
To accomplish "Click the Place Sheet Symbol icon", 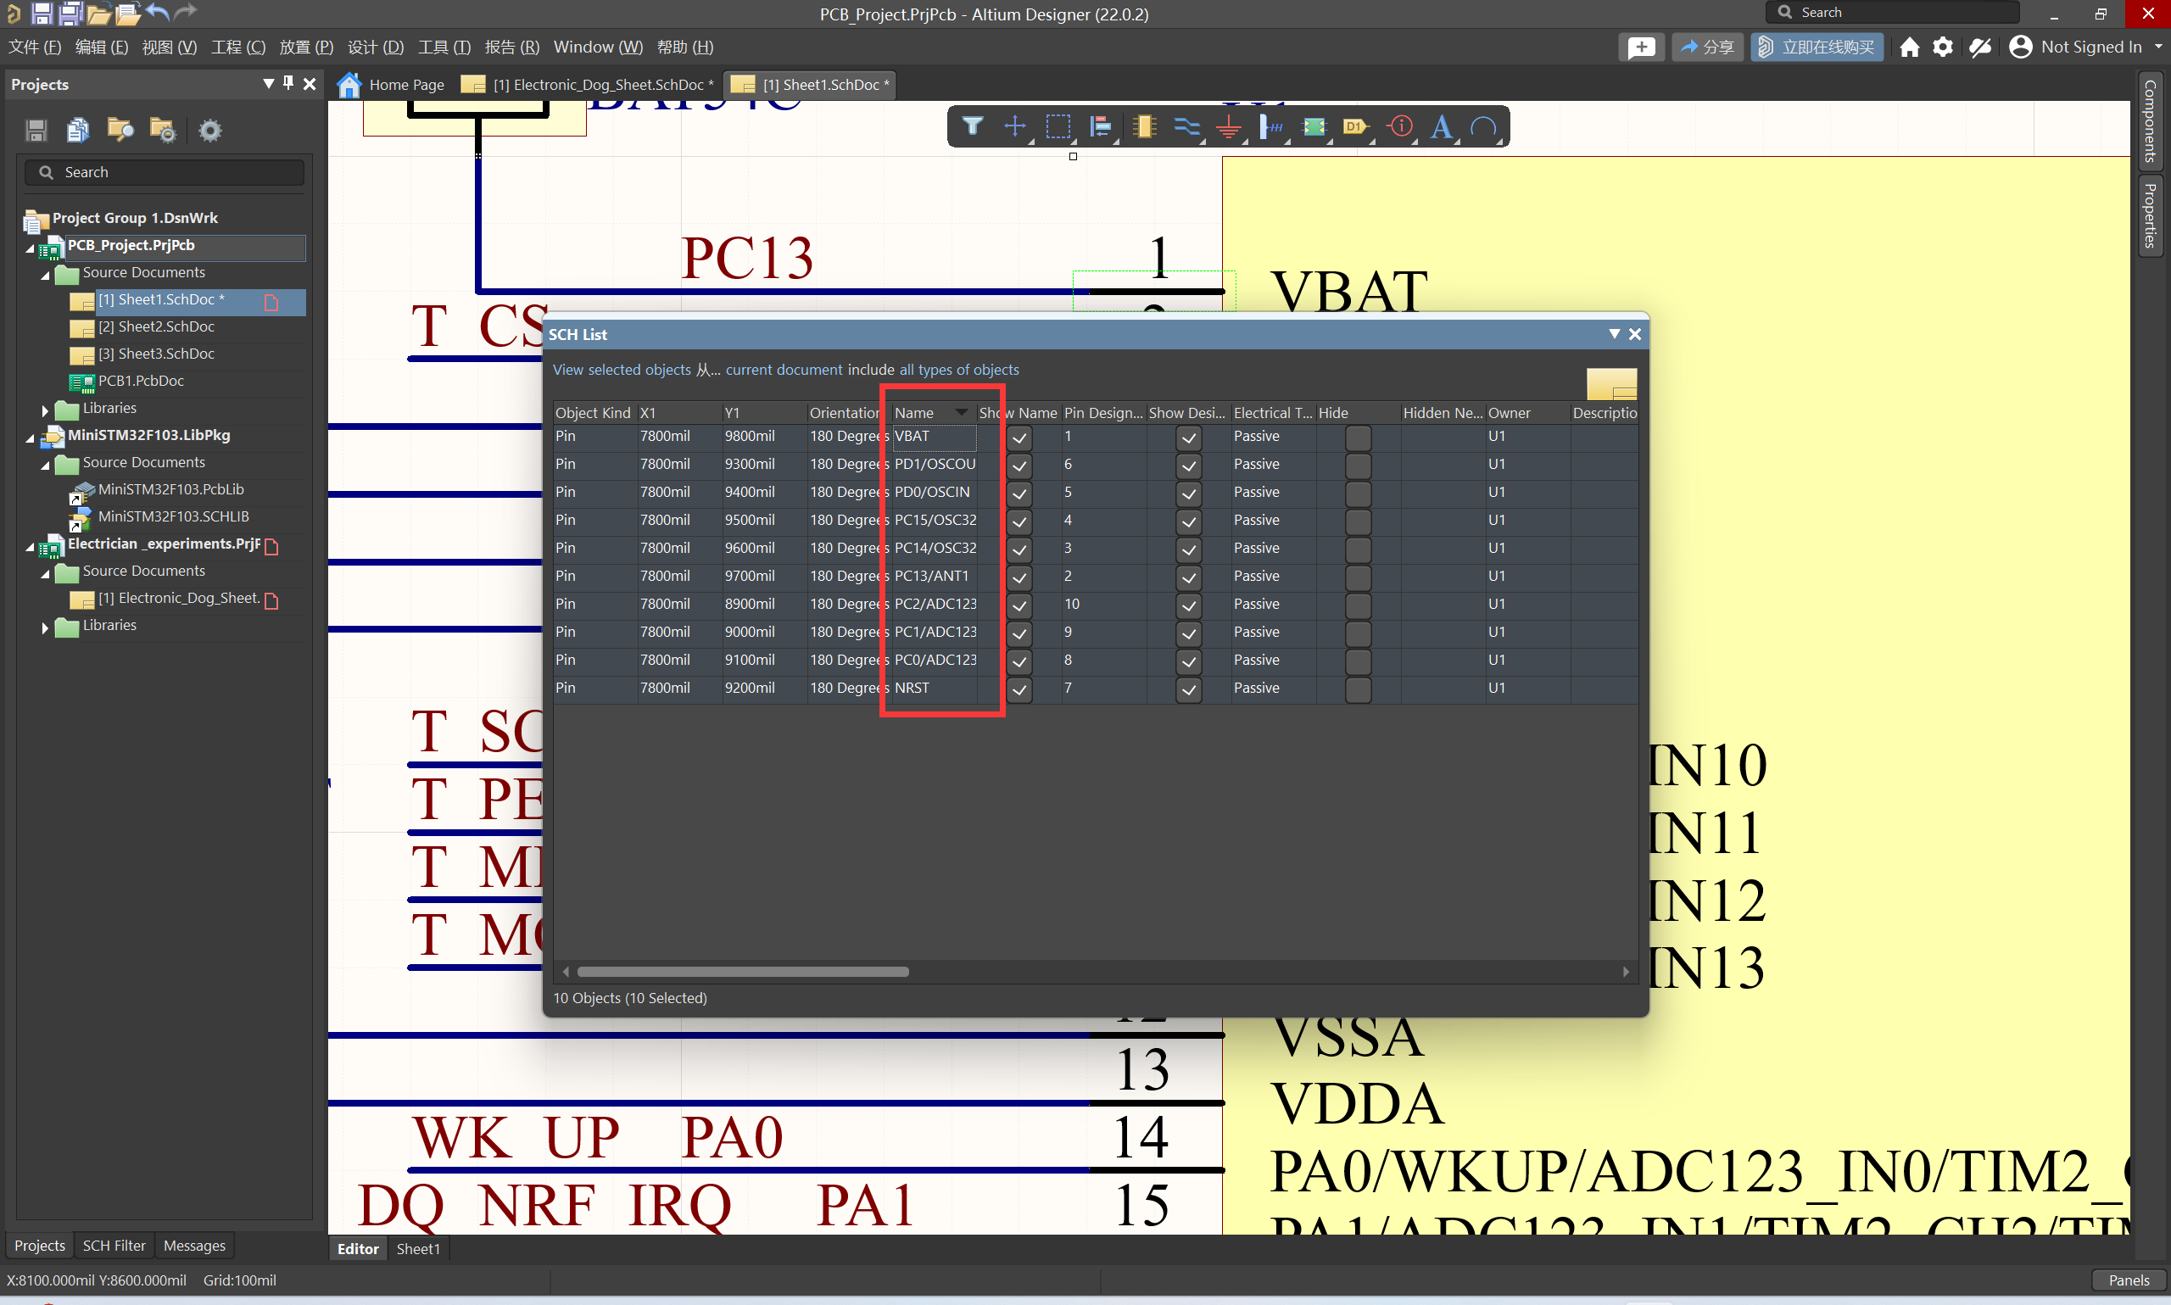I will [x=1313, y=126].
